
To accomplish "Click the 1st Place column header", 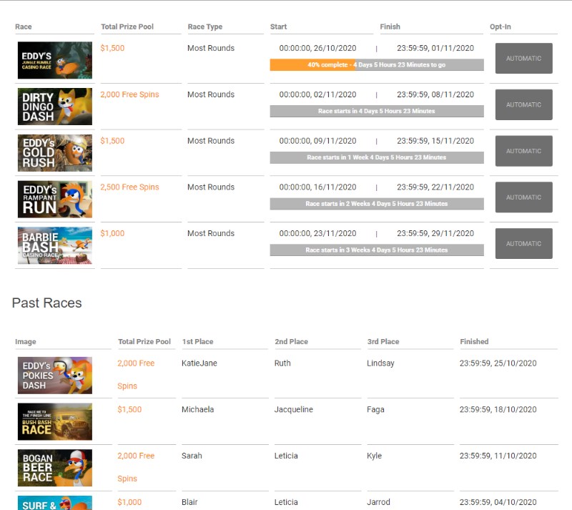I will click(x=198, y=342).
